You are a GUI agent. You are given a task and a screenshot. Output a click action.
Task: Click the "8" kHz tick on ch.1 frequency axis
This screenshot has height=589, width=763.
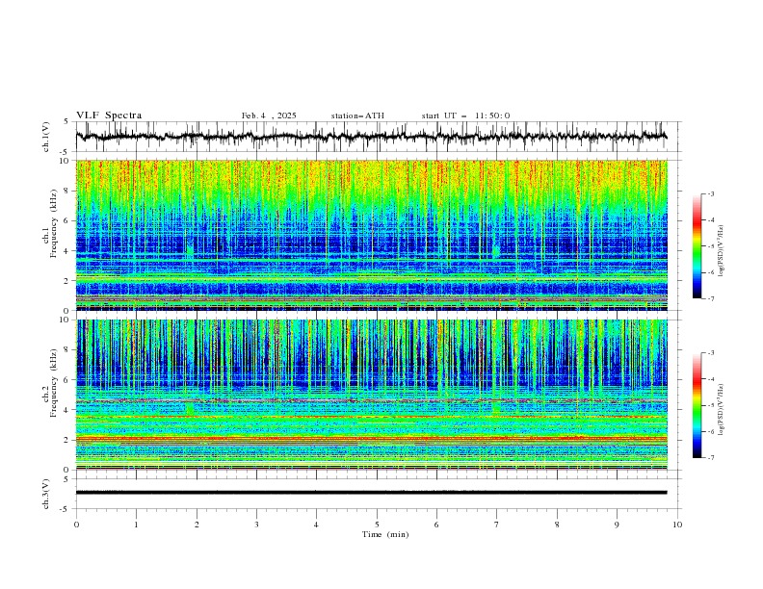coord(66,191)
